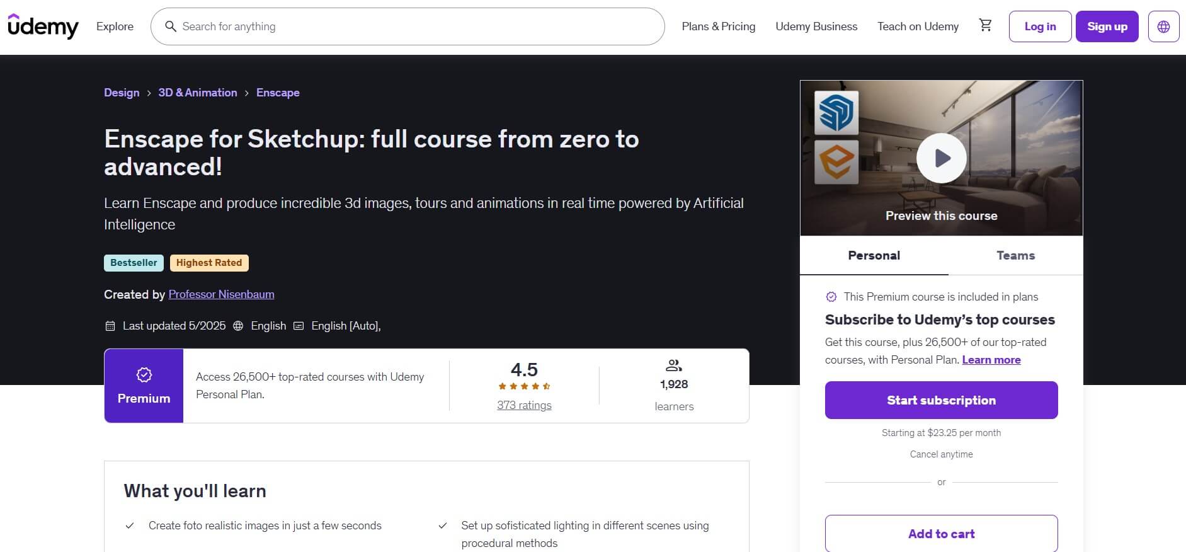Click the Bestseller badge
1186x552 pixels.
click(x=134, y=263)
